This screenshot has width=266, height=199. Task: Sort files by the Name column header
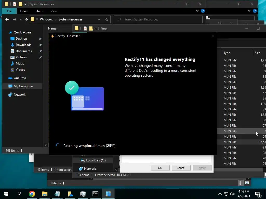52,29
